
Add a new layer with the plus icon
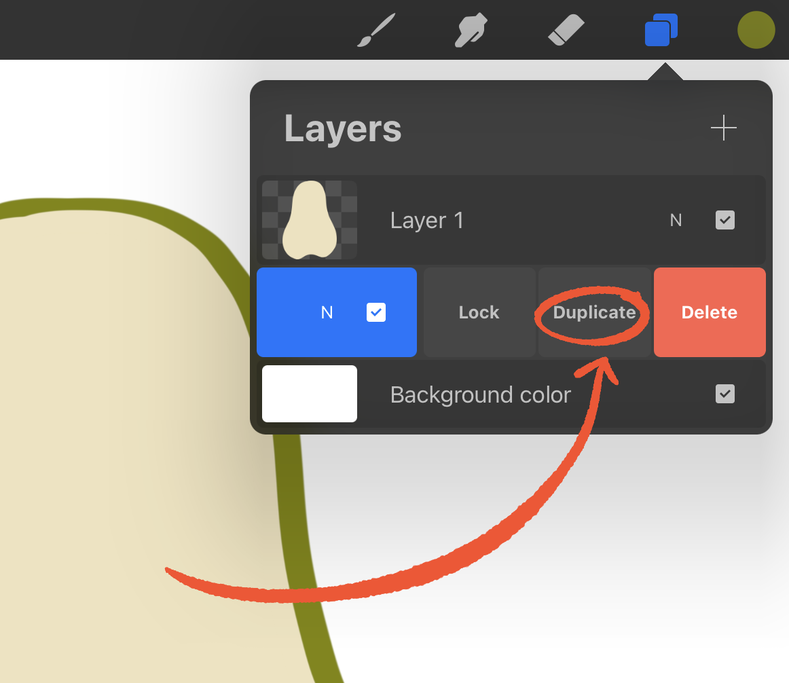tap(723, 128)
